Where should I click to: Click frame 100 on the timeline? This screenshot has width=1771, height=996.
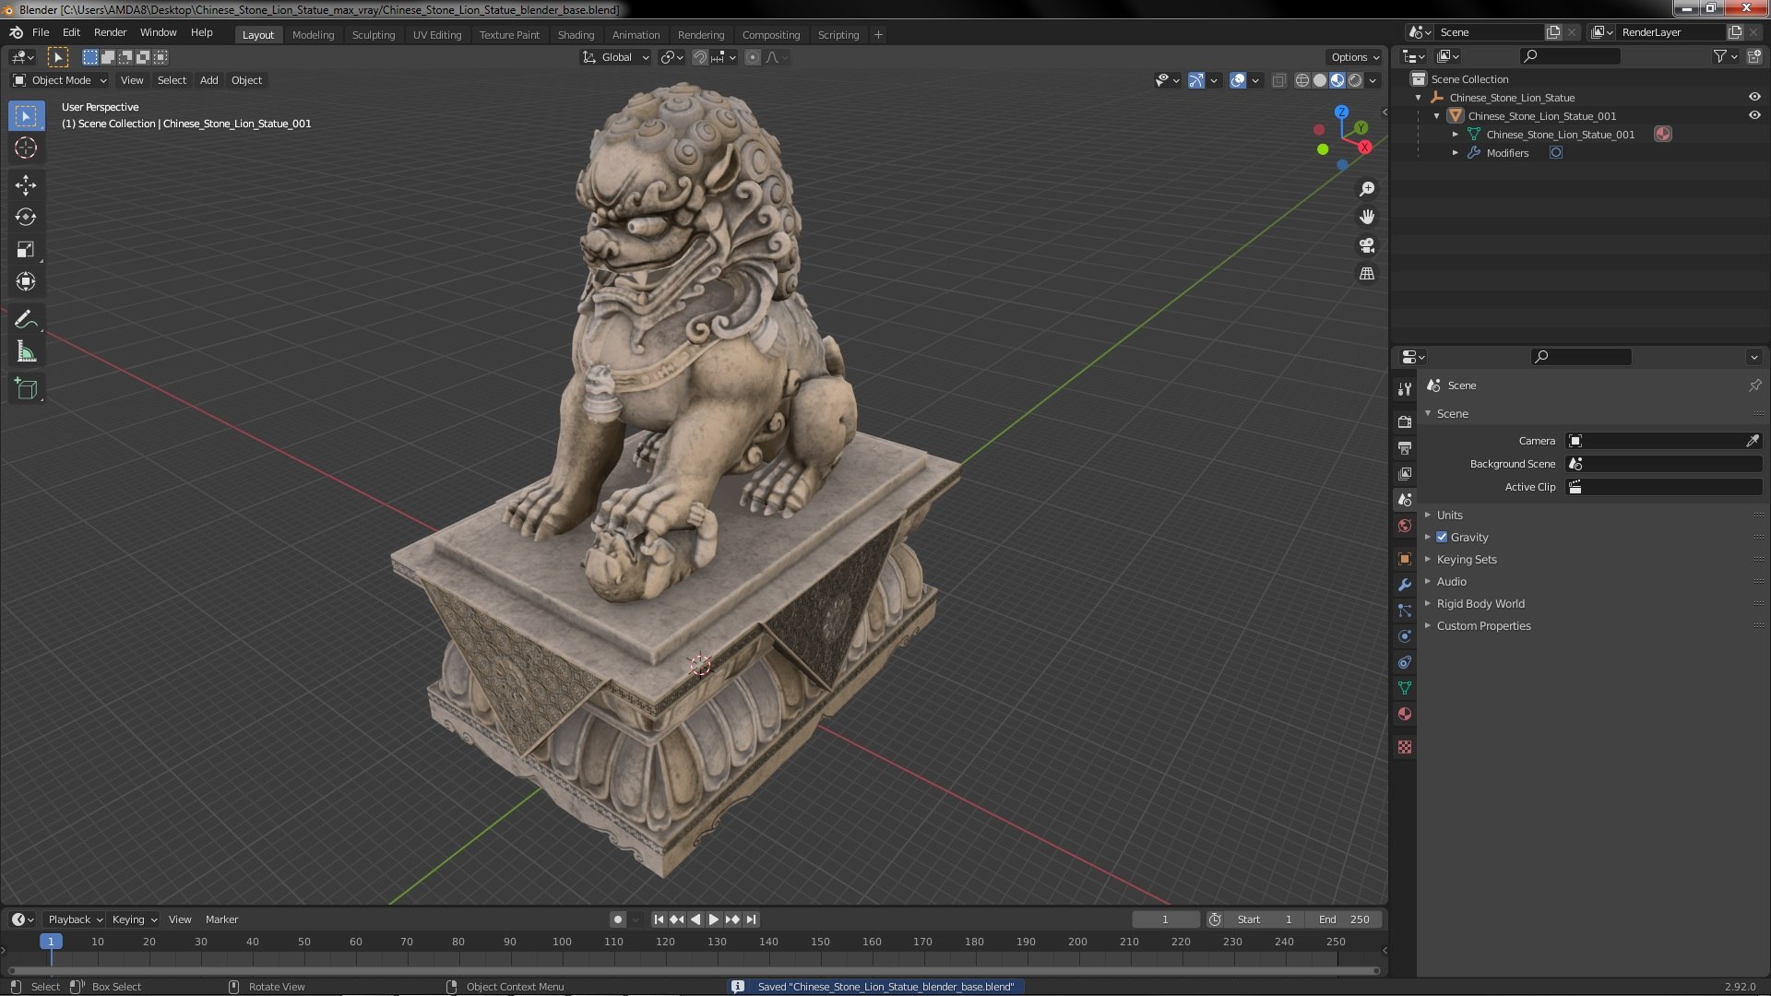[562, 942]
